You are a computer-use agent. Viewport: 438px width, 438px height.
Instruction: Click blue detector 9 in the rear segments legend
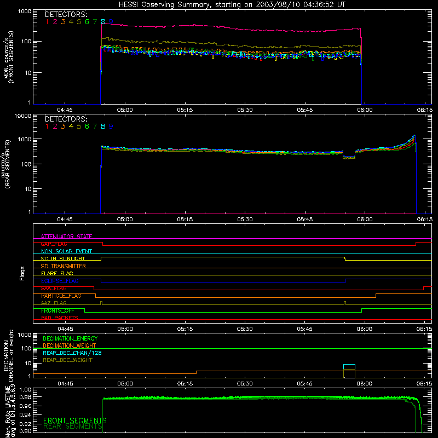(x=111, y=126)
